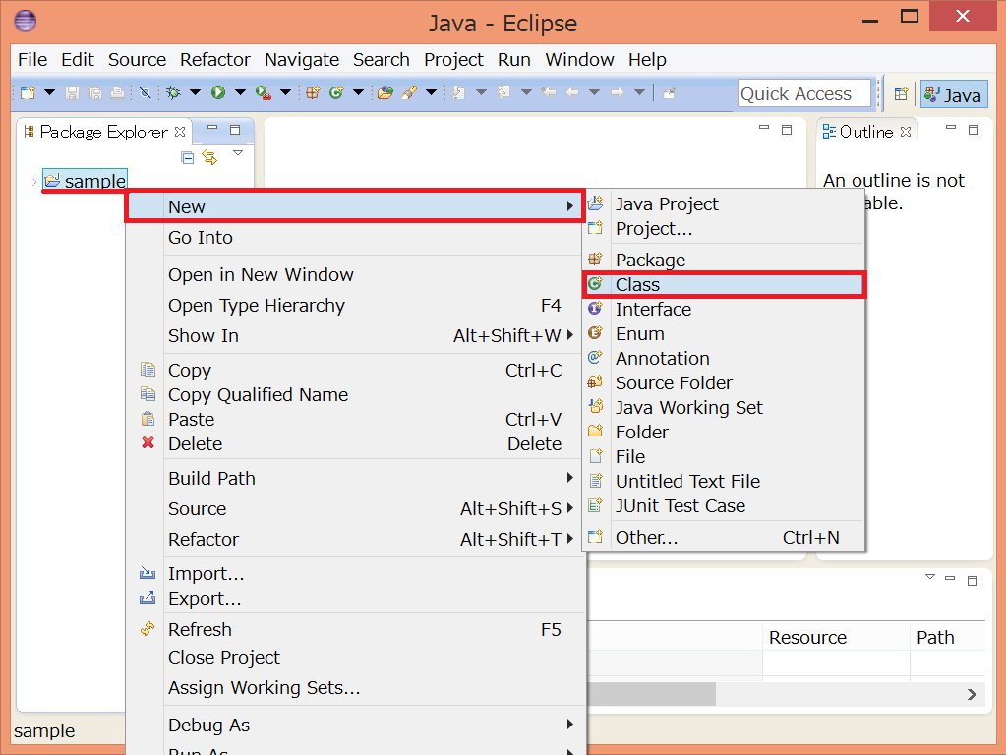Image resolution: width=1006 pixels, height=755 pixels.
Task: Open the Navigate menu
Action: (x=302, y=60)
